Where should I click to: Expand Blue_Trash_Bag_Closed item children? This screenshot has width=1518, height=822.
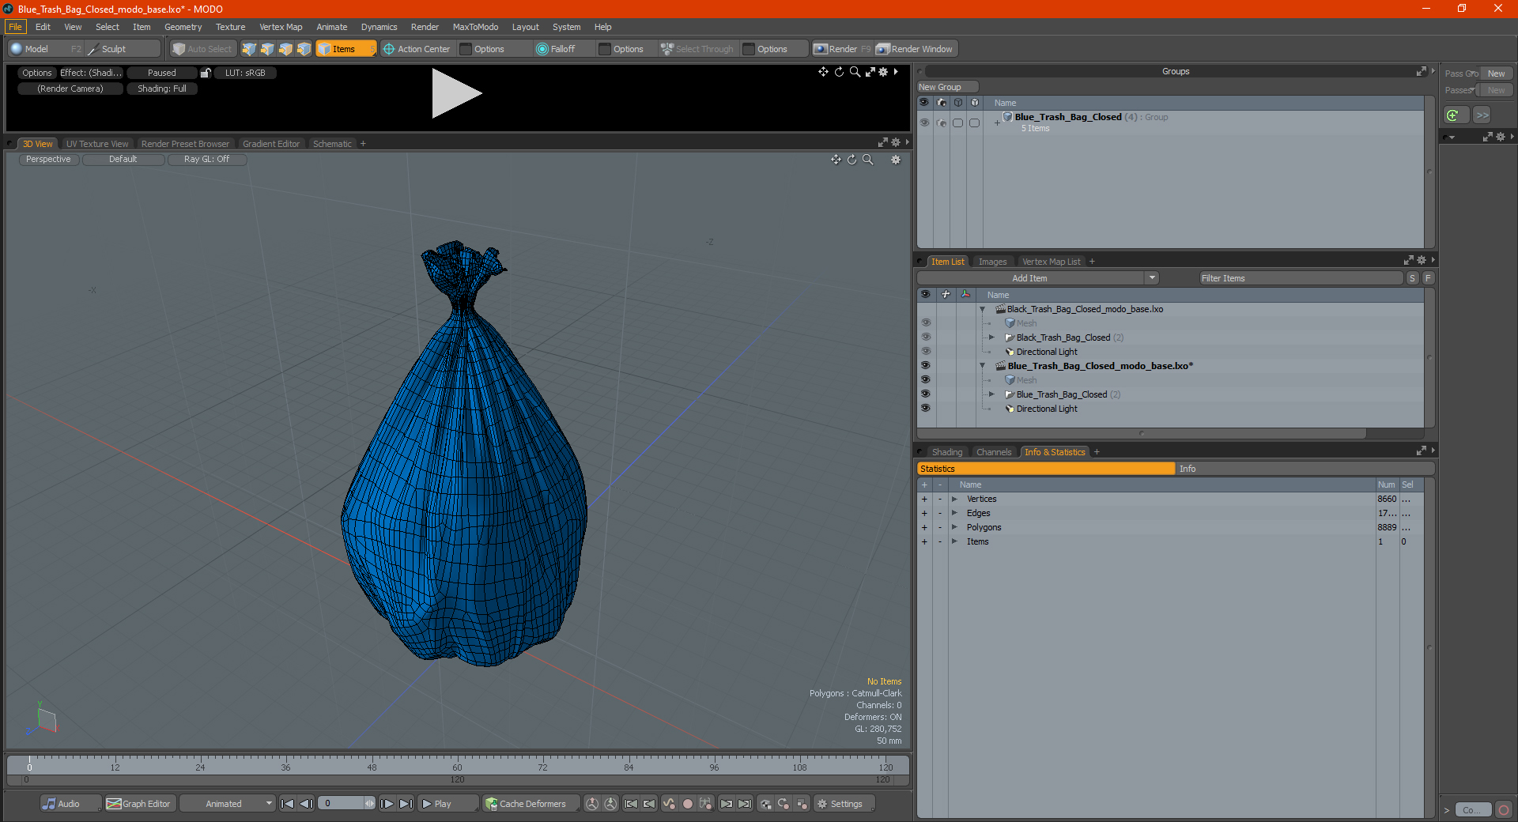click(x=991, y=394)
